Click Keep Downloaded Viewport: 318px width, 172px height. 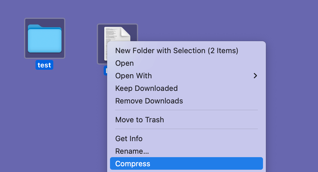146,88
